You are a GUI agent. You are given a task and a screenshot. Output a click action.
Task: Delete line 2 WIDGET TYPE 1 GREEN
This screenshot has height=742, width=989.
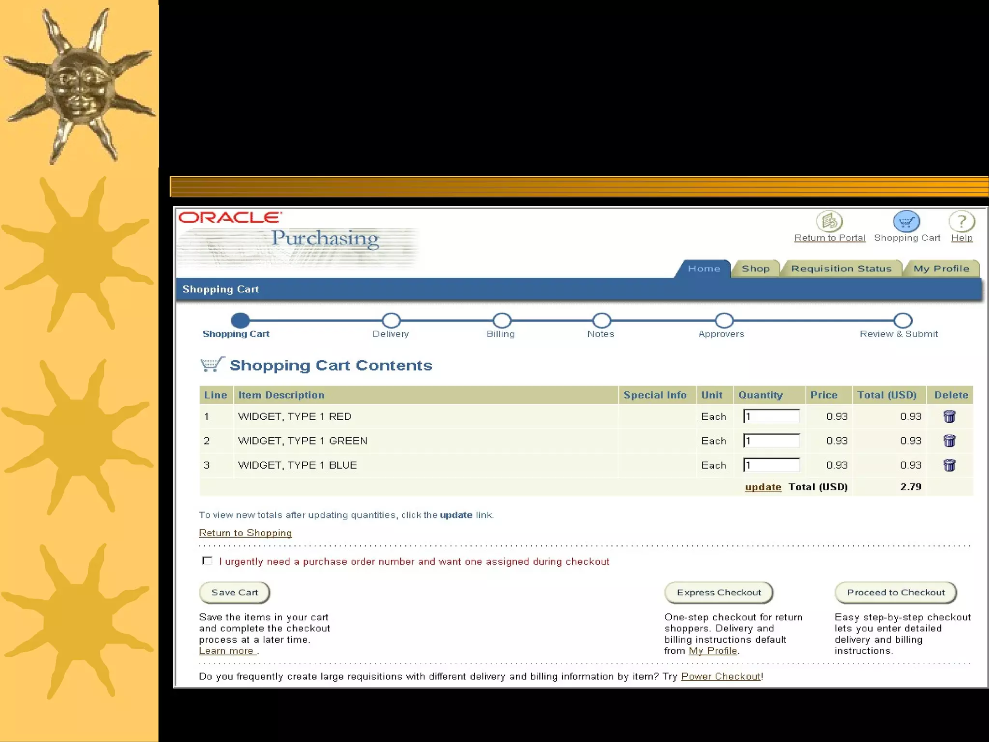pos(949,441)
